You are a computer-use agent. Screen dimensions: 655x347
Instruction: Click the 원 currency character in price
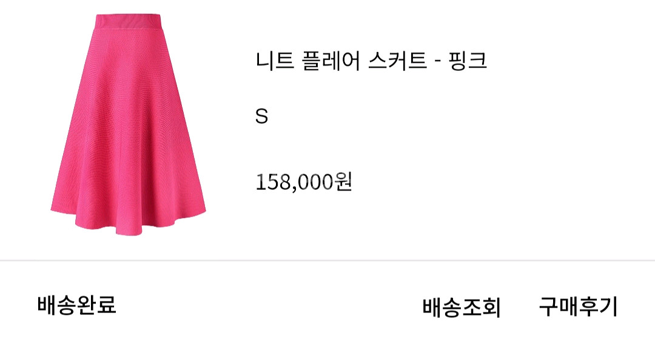coord(343,182)
